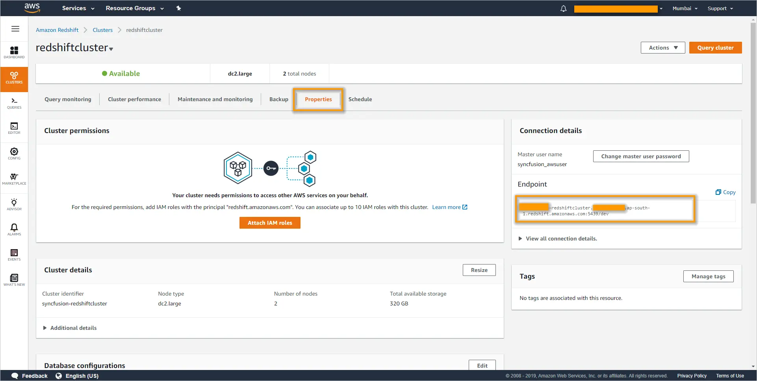Expand Additional details section
The image size is (757, 381).
(73, 328)
